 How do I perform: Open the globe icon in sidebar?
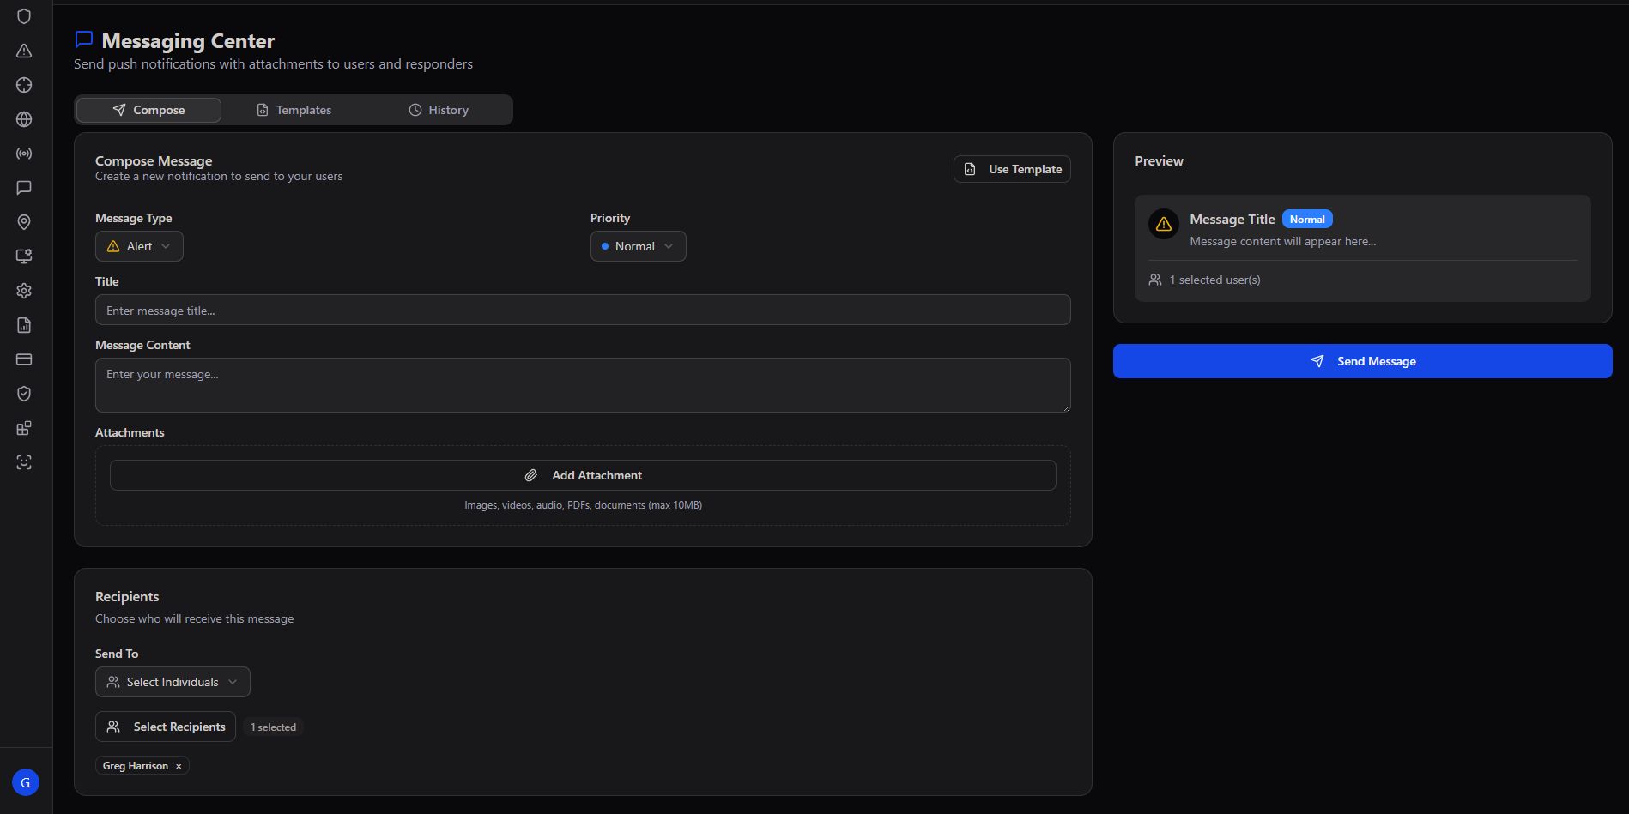point(24,119)
